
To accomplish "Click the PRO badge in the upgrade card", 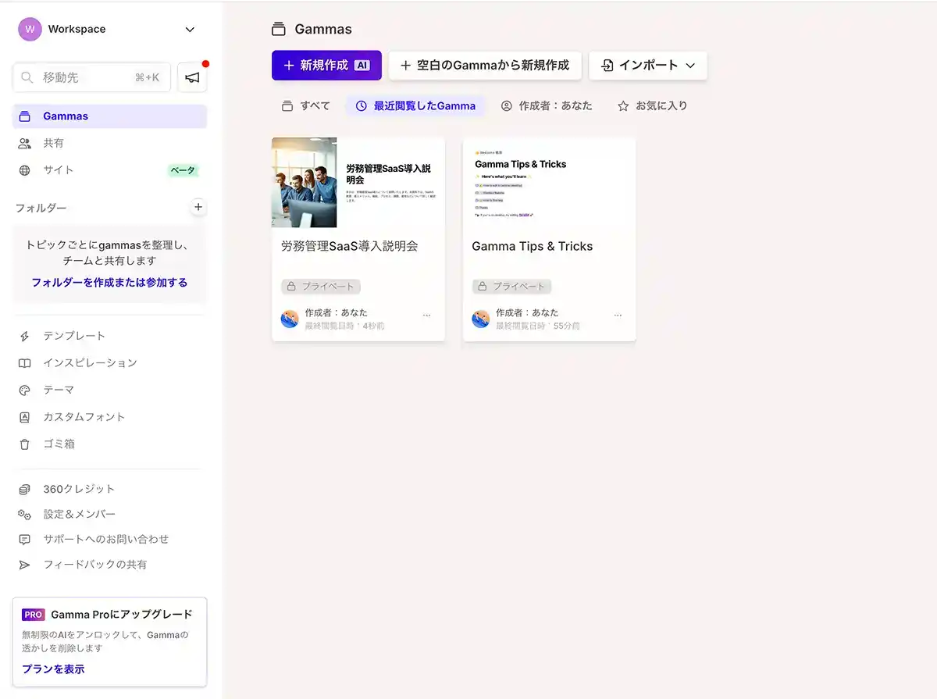I will coord(34,615).
